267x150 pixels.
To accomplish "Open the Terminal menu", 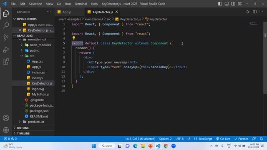I will point(81,4).
